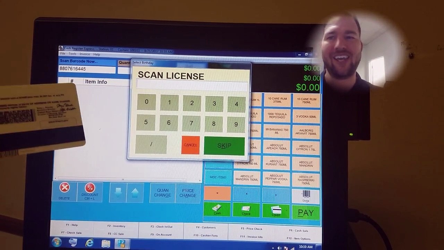Click F4 - Customers function key
This screenshot has height=250, width=444.
coord(206,227)
